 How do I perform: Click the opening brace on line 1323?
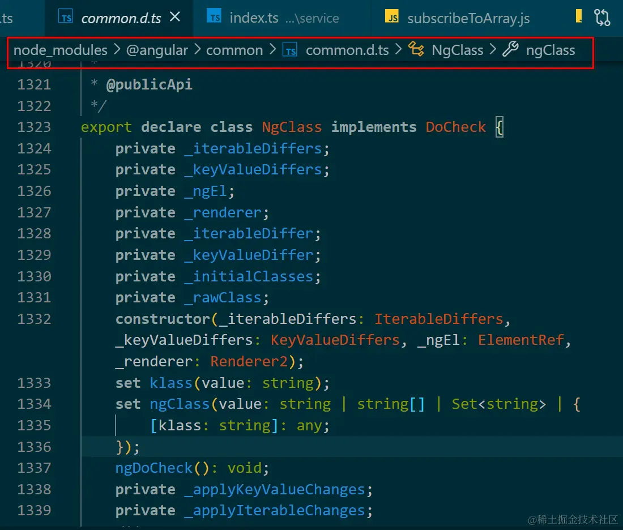[500, 127]
